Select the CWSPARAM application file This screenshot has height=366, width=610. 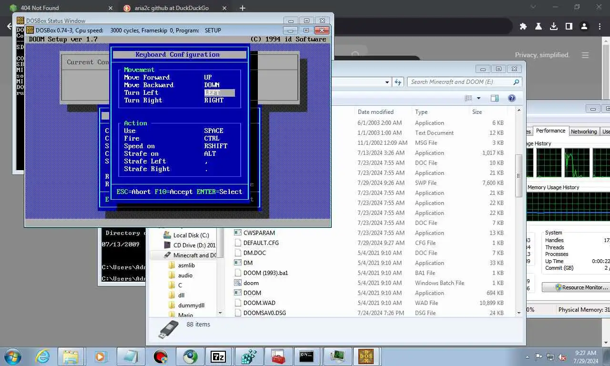pyautogui.click(x=259, y=233)
